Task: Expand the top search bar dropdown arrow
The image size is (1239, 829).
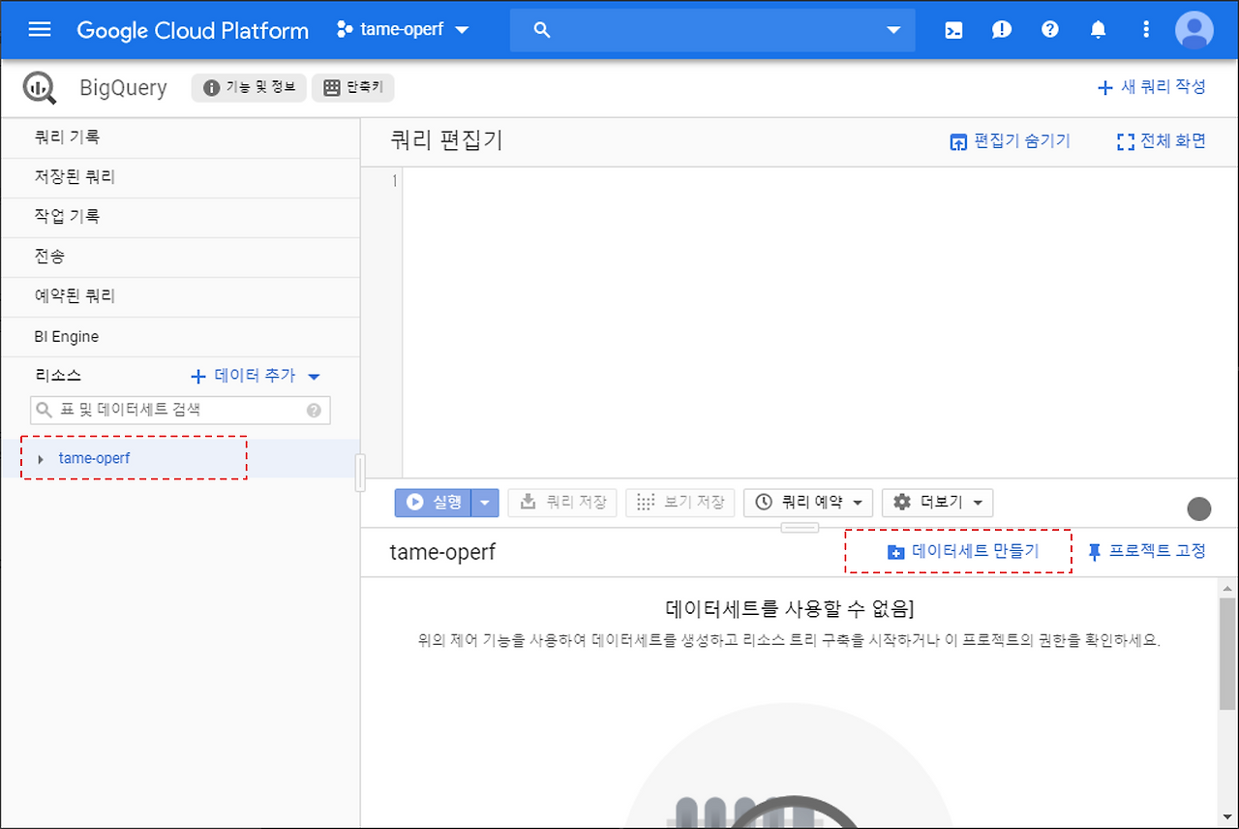Action: (892, 30)
